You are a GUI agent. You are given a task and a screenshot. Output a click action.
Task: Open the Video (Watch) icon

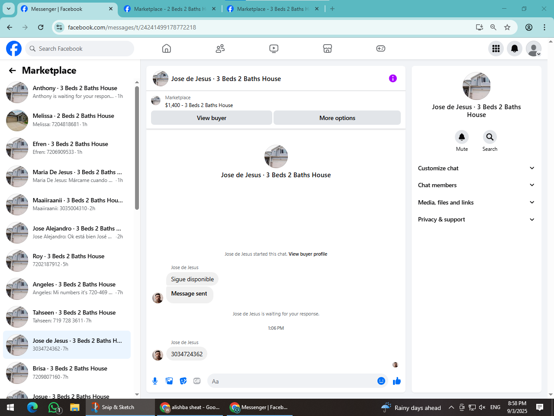pos(274,49)
